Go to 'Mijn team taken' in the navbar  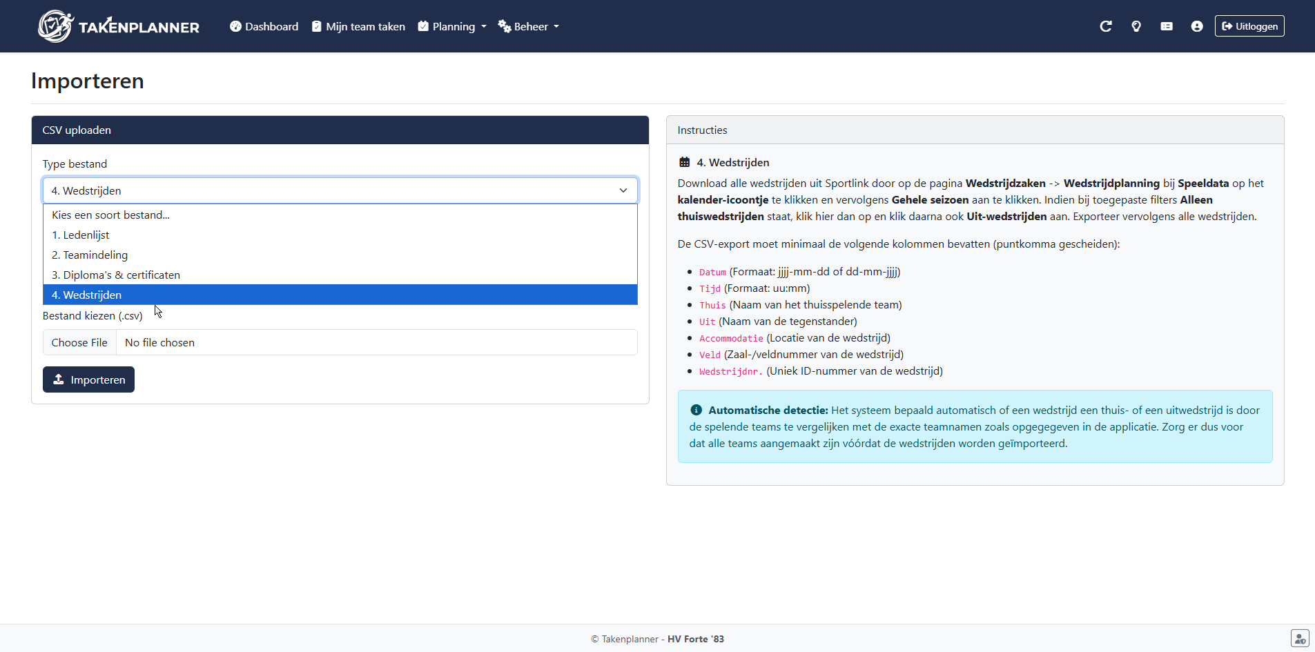(x=358, y=26)
